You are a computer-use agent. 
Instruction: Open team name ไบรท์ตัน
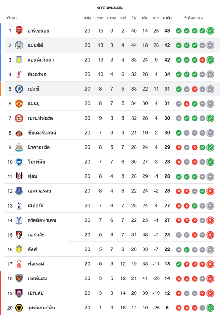[x=36, y=162]
